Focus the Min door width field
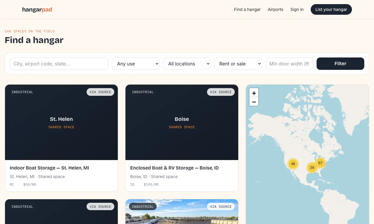Image resolution: width=374 pixels, height=224 pixels. coord(289,64)
